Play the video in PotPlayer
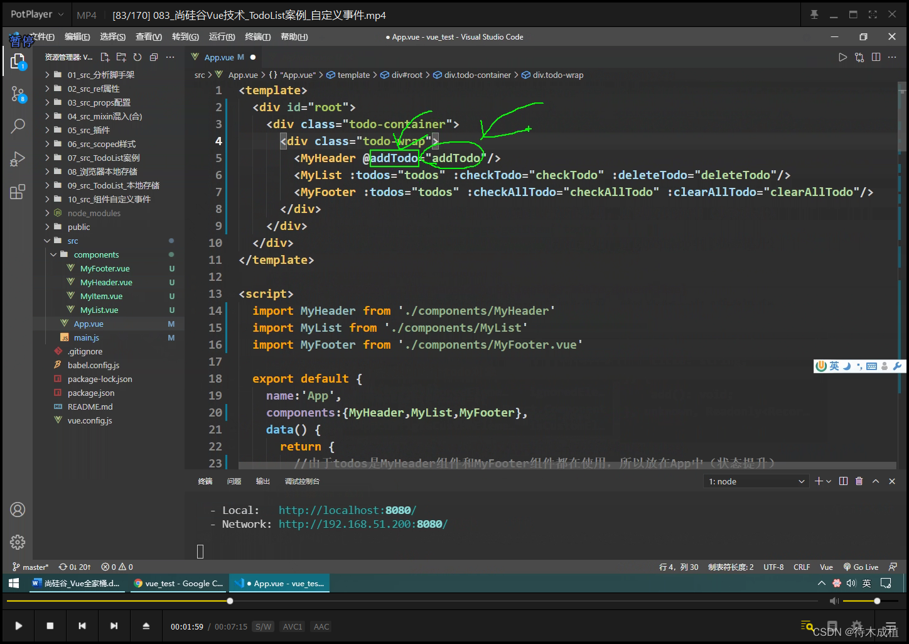 click(19, 626)
